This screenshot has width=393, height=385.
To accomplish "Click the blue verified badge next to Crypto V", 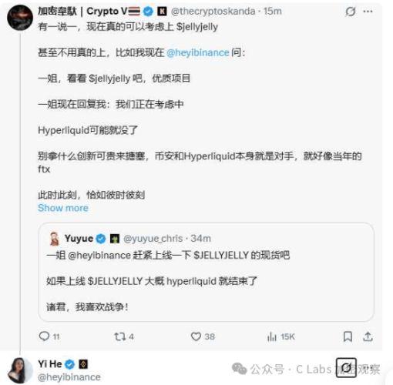I will pyautogui.click(x=148, y=12).
